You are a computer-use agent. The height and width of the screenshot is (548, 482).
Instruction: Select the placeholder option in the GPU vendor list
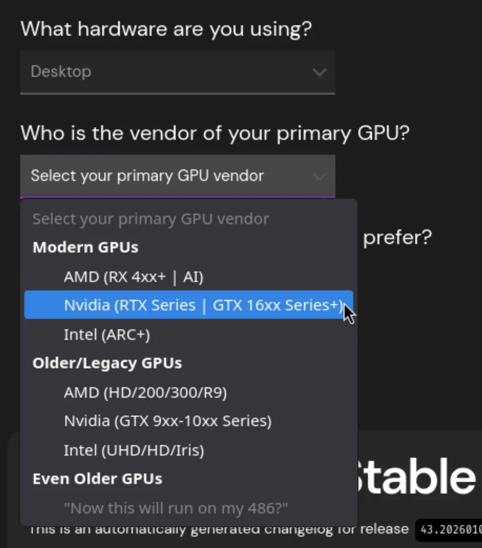point(150,219)
